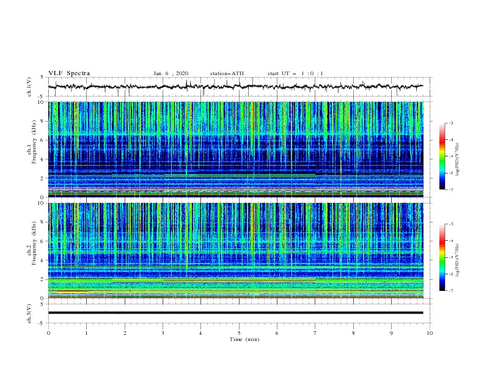The width and height of the screenshot is (484, 374).
Task: Click inside the ch.2 spectrogram panel
Action: coord(235,251)
